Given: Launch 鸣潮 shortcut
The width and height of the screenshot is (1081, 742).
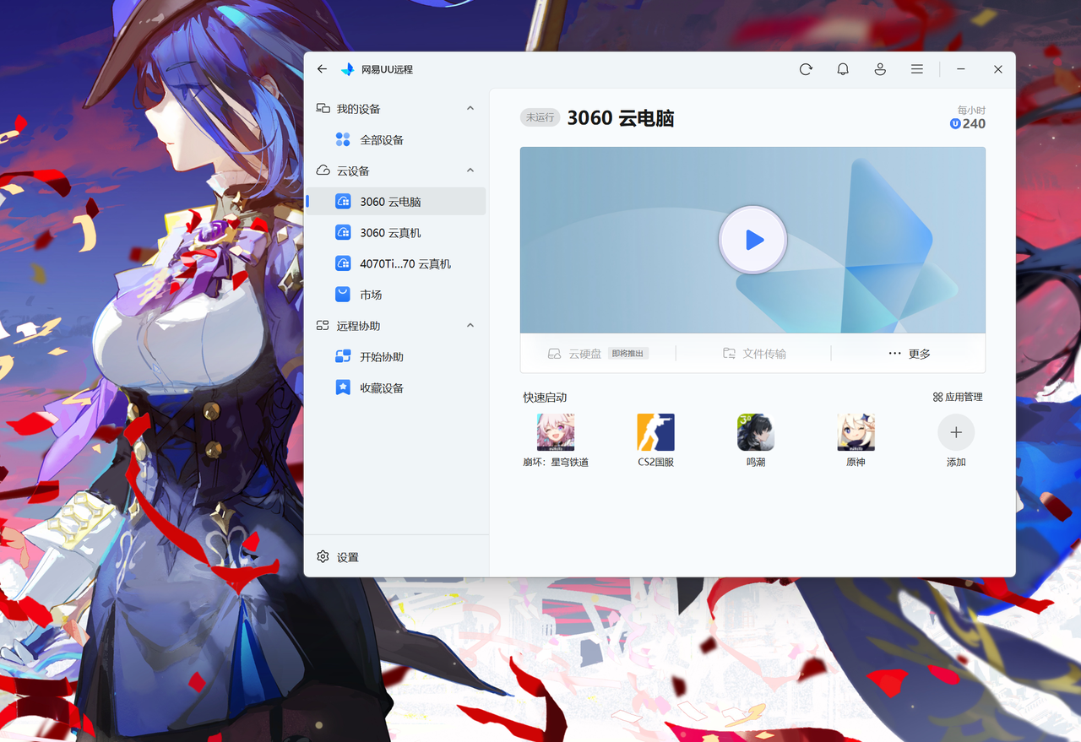Looking at the screenshot, I should pyautogui.click(x=756, y=441).
